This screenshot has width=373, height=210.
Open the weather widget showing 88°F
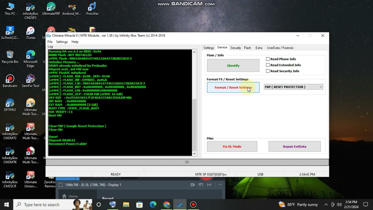click(x=298, y=204)
